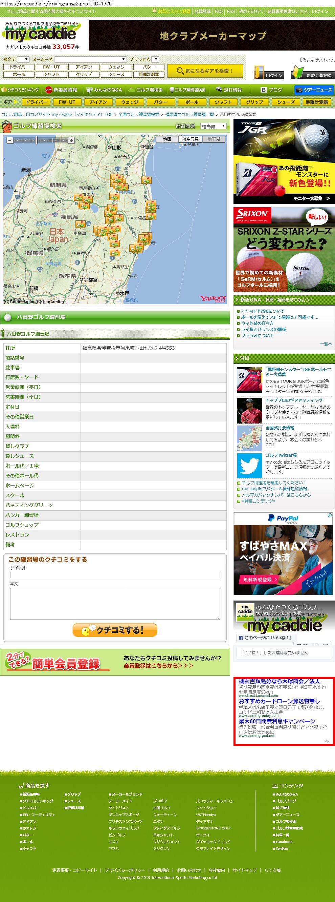335x902 pixels.
Task: Click the 一覧へ link under Q&A
Action: click(326, 344)
